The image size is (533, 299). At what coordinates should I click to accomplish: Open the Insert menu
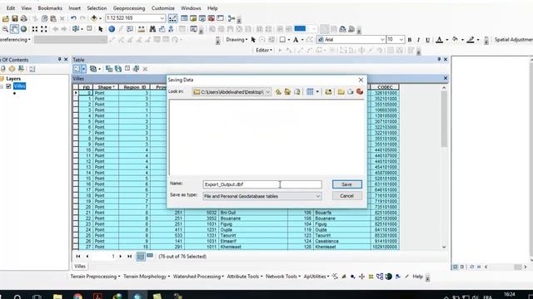tap(74, 8)
